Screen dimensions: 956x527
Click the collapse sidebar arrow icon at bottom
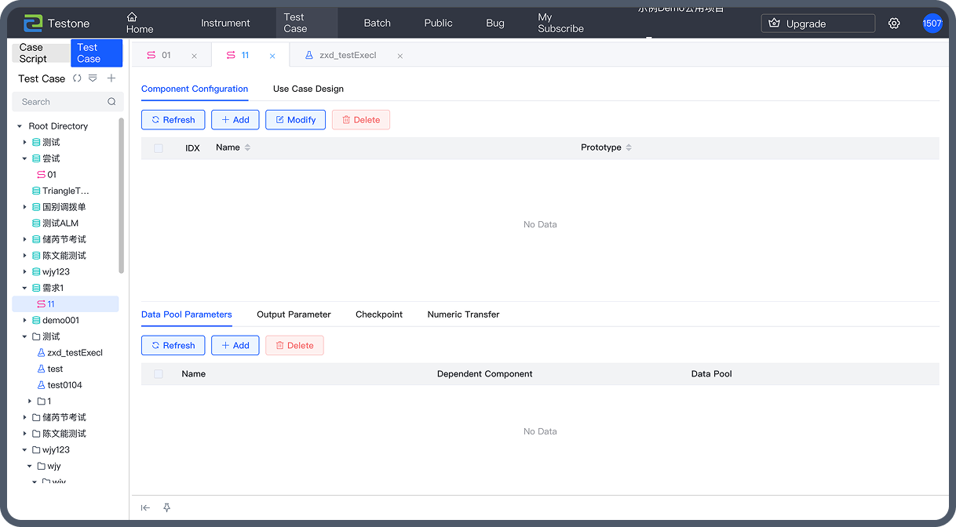click(145, 508)
